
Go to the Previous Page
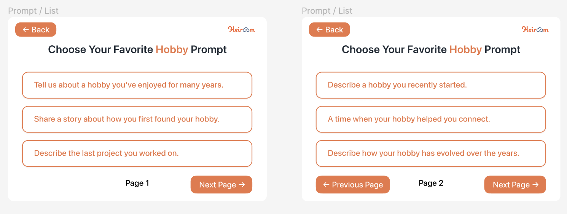(353, 185)
